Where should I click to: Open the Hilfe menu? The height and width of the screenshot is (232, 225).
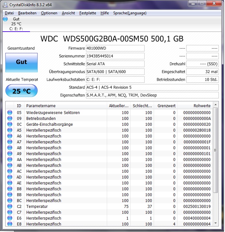tap(105, 13)
